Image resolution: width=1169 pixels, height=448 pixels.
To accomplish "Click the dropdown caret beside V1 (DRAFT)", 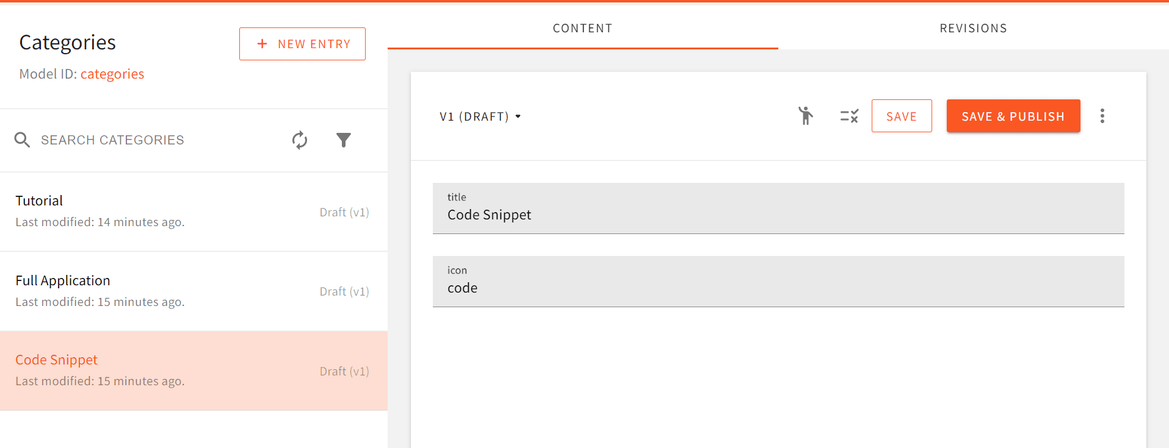I will 518,116.
